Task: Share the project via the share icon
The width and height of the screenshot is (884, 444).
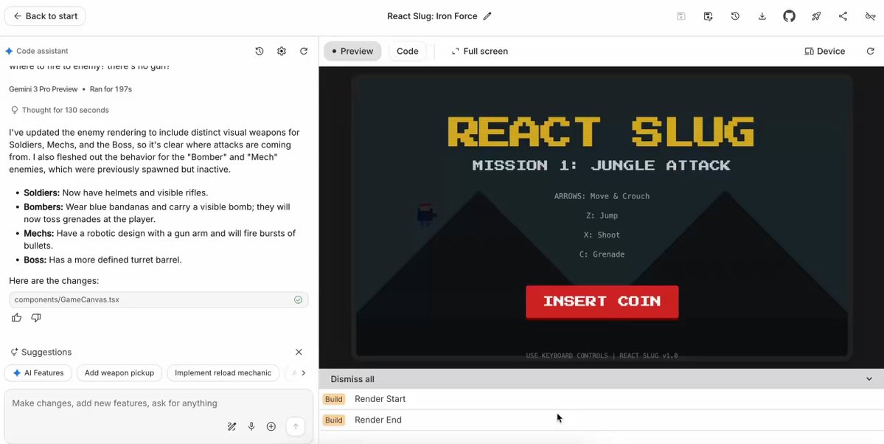Action: [x=843, y=16]
